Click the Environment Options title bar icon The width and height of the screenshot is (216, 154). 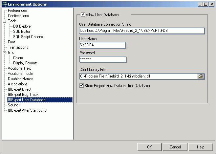click(5, 4)
